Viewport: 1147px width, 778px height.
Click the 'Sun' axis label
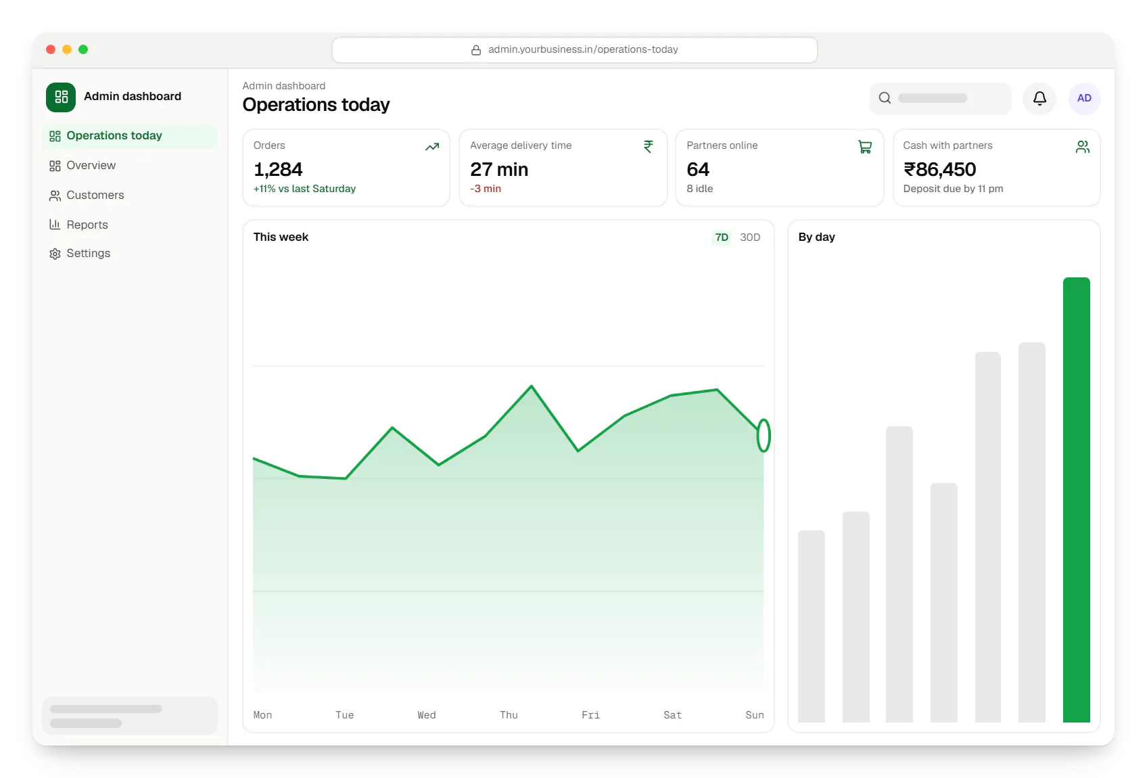click(755, 715)
